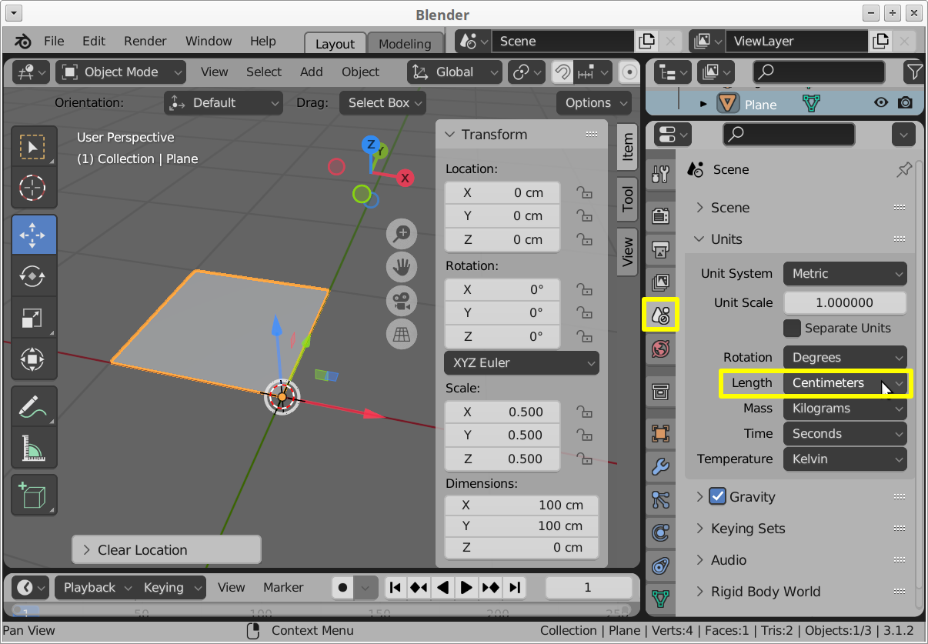
Task: Select the Tool sidebar tab
Action: coord(628,199)
